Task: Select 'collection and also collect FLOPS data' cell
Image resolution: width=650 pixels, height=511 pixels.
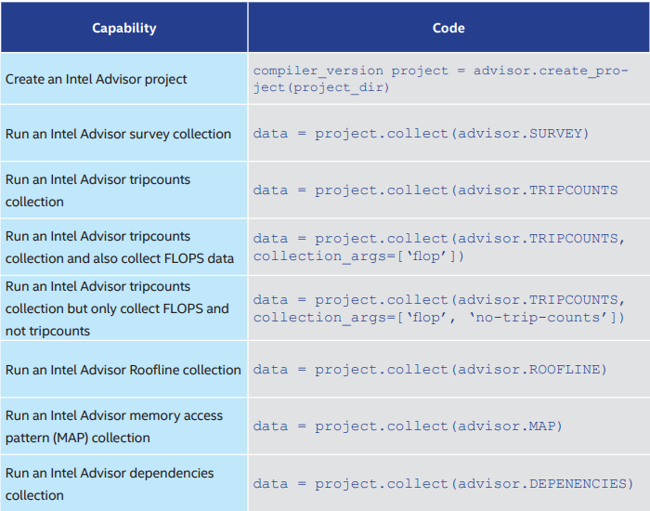Action: coord(123,247)
